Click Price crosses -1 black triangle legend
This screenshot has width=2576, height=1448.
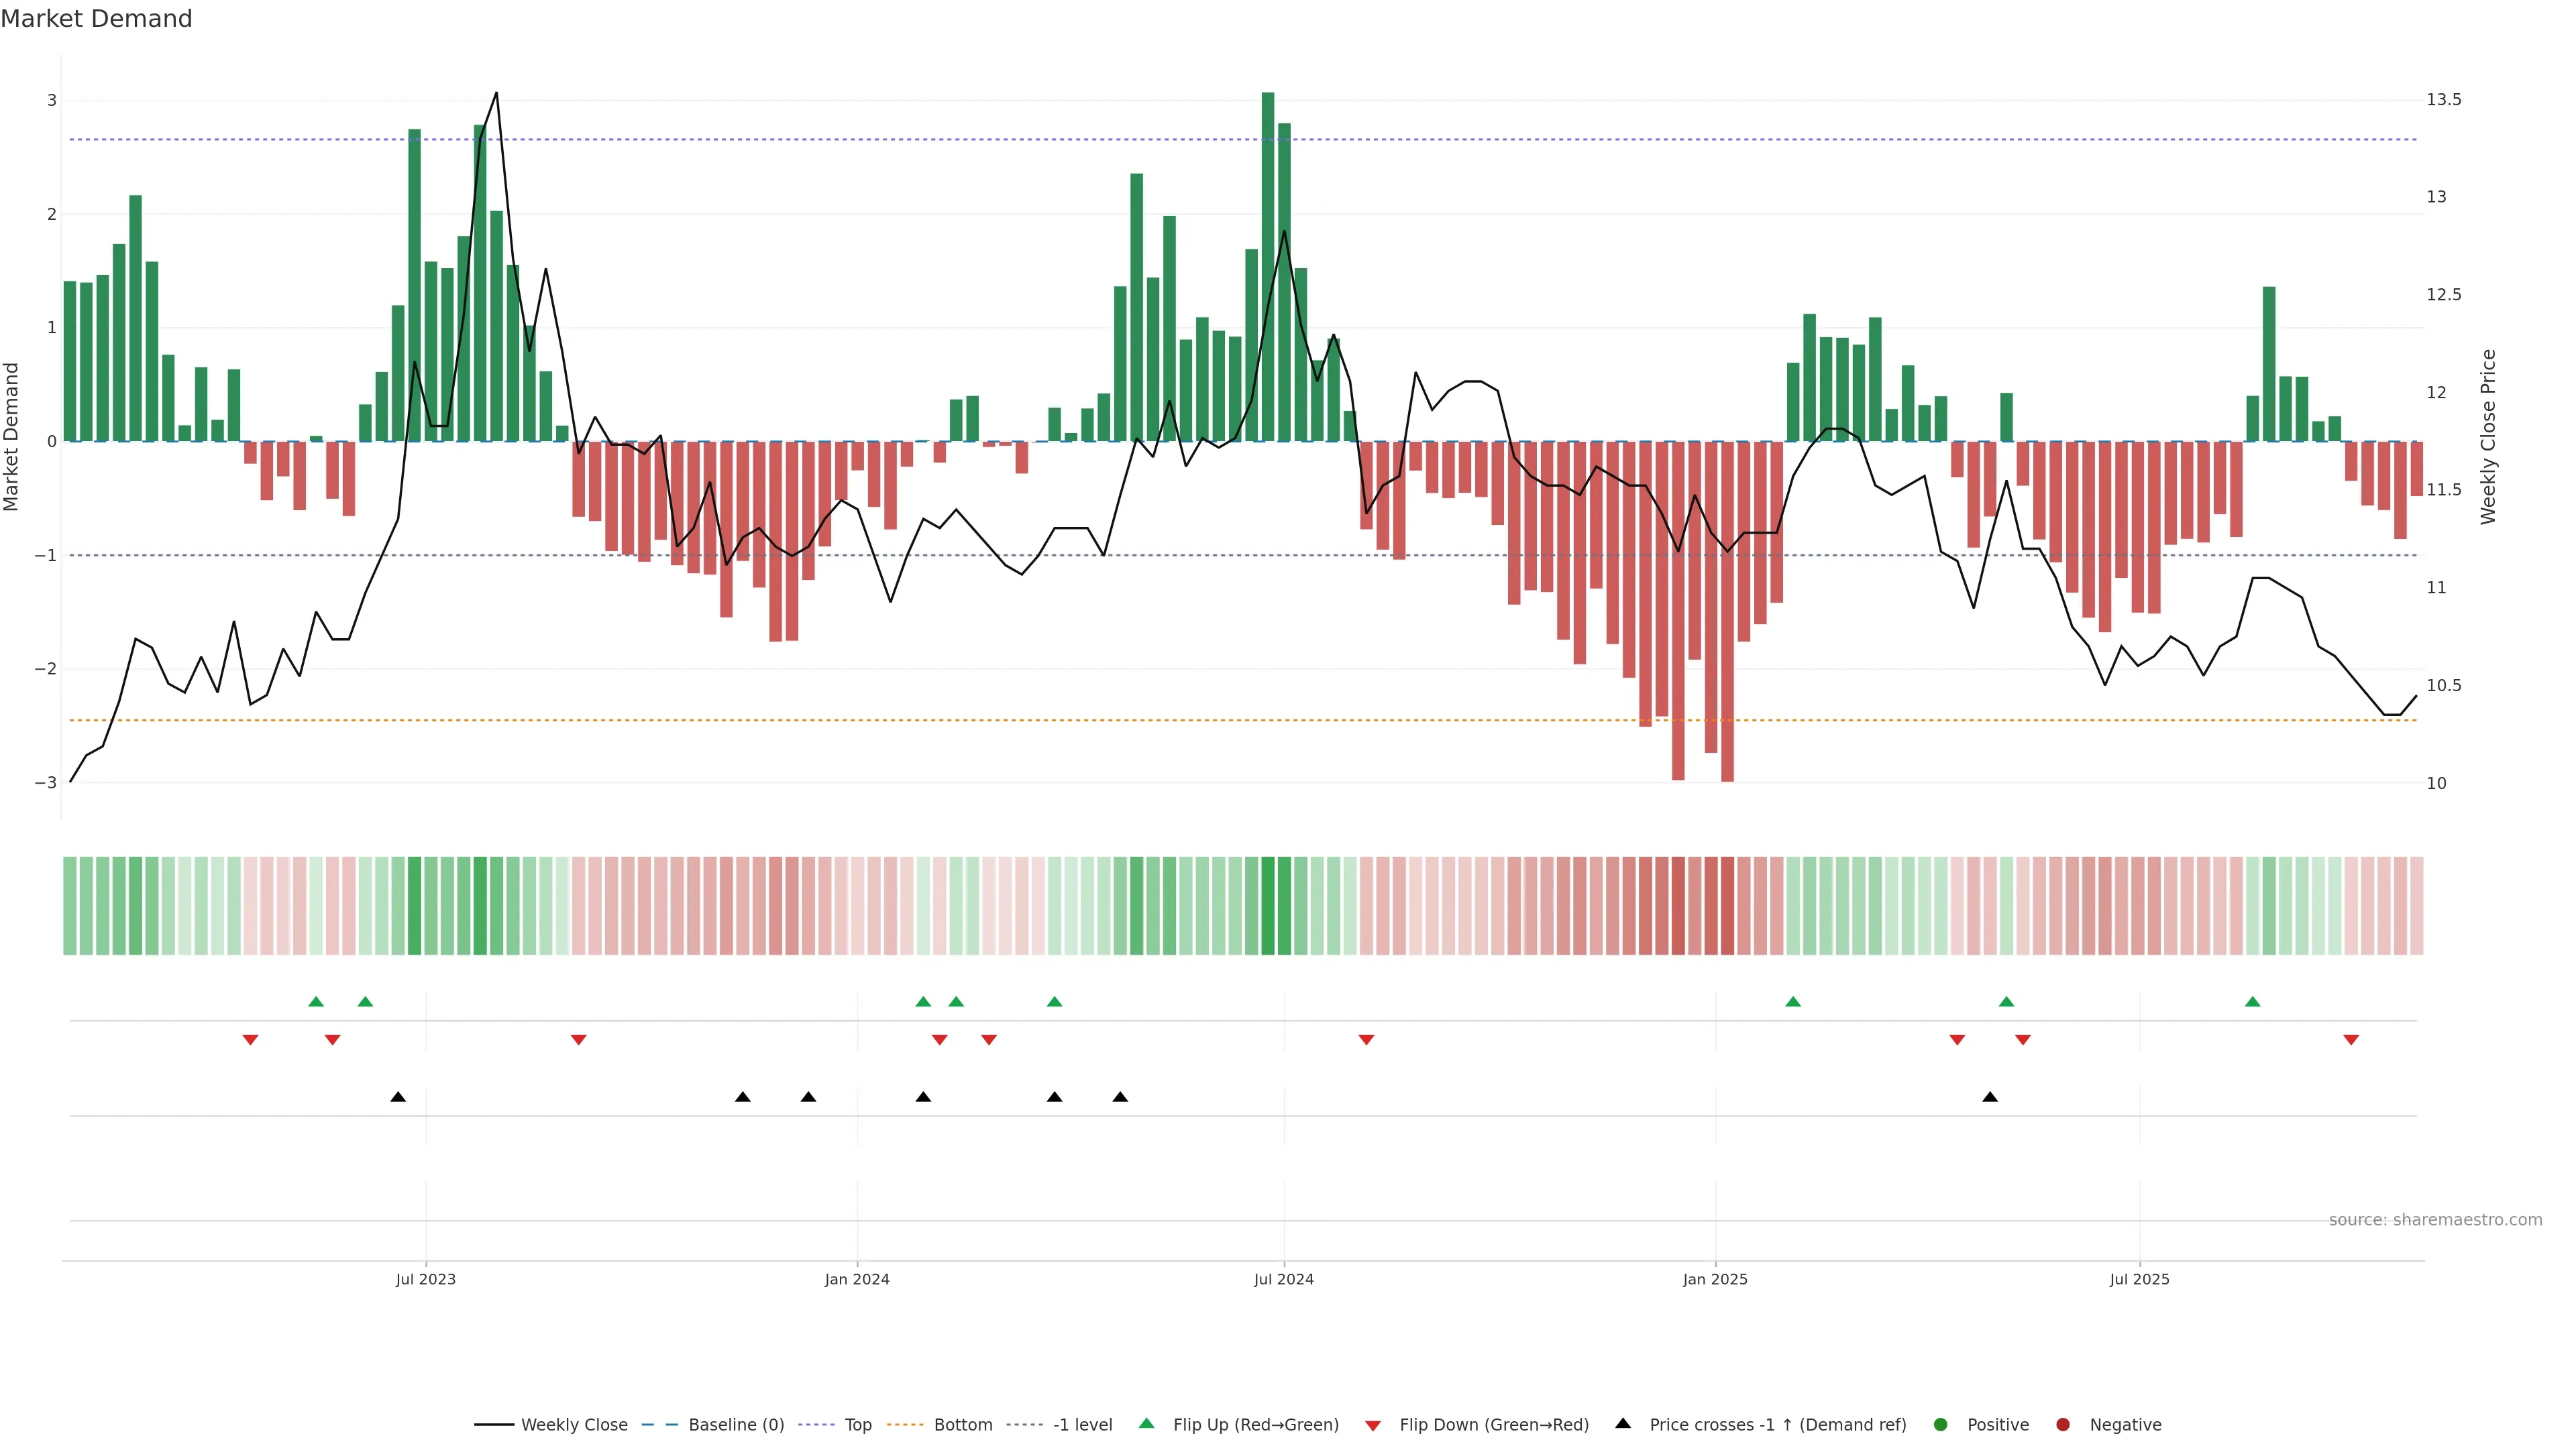point(1623,1423)
